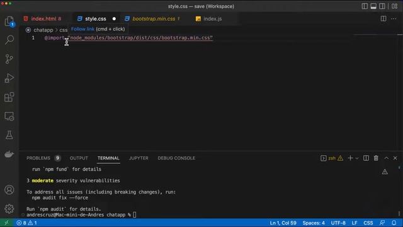The width and height of the screenshot is (403, 227).
Task: Open the Testing flask view
Action: coord(9,135)
